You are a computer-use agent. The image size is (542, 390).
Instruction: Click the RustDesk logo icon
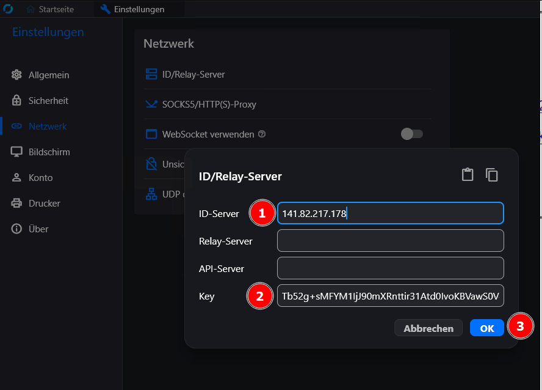(x=8, y=9)
